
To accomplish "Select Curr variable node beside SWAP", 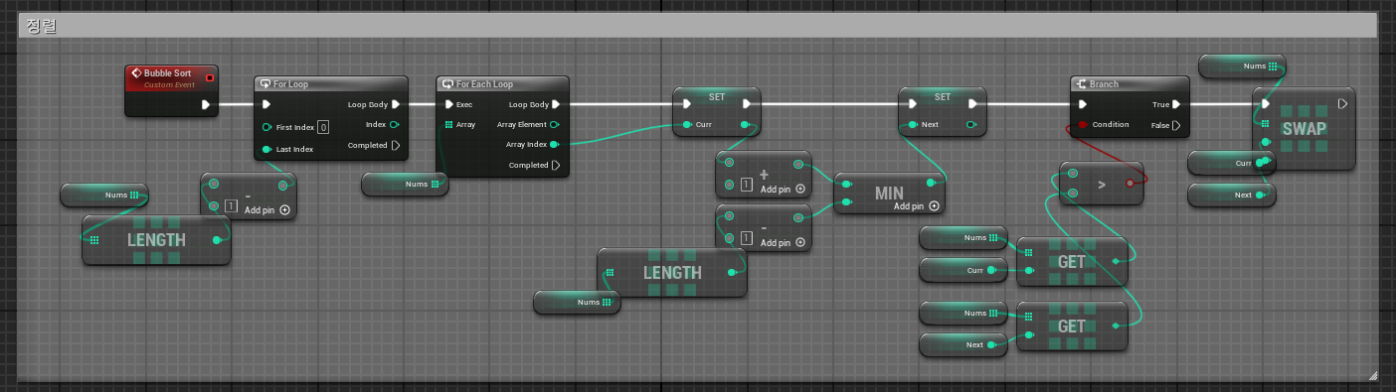I will [x=1230, y=163].
